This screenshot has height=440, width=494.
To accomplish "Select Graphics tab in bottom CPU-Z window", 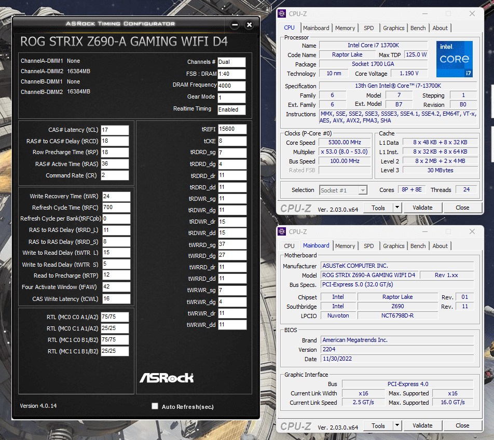I will tap(393, 245).
